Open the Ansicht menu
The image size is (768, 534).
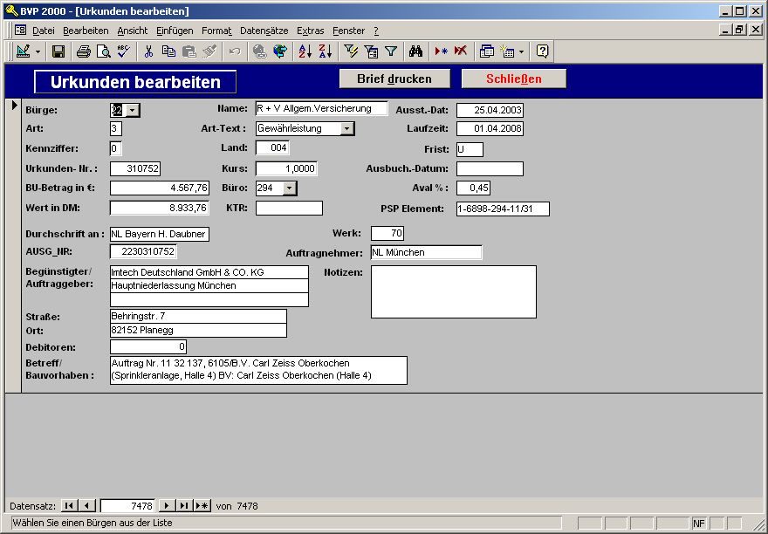click(x=133, y=31)
